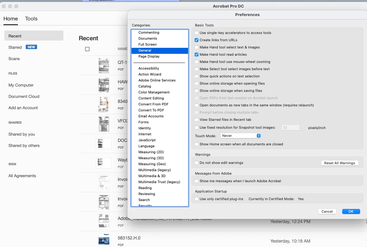Click the pixels/inch resolution field
Screen dimensions: 367x247
(x=290, y=128)
